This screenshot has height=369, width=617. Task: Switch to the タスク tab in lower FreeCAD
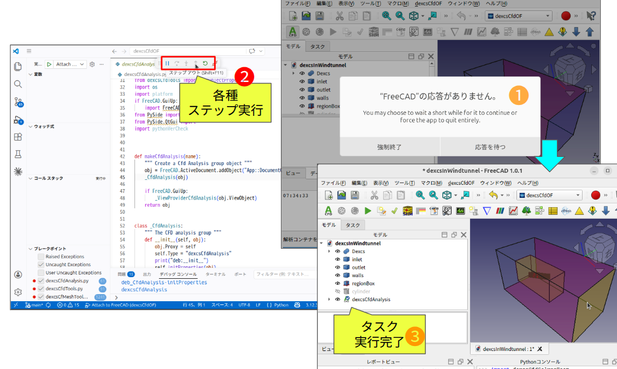click(353, 225)
